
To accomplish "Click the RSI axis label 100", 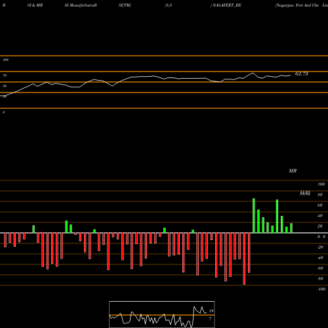I will pyautogui.click(x=6, y=60).
